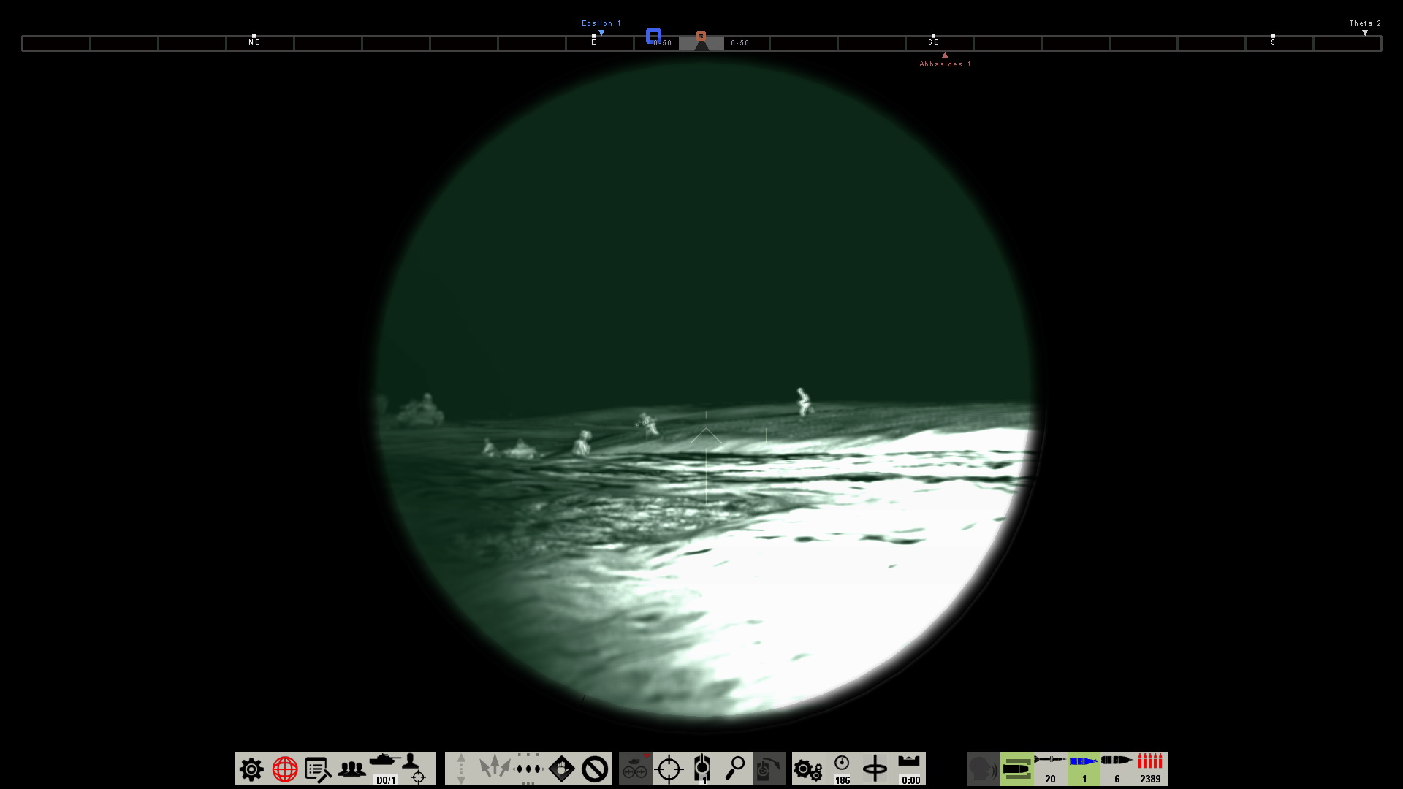Select the sabot round with 20 count
Screen dimensions: 1403x789
click(1050, 769)
